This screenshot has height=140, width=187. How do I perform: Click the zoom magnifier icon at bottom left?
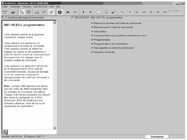5,132
